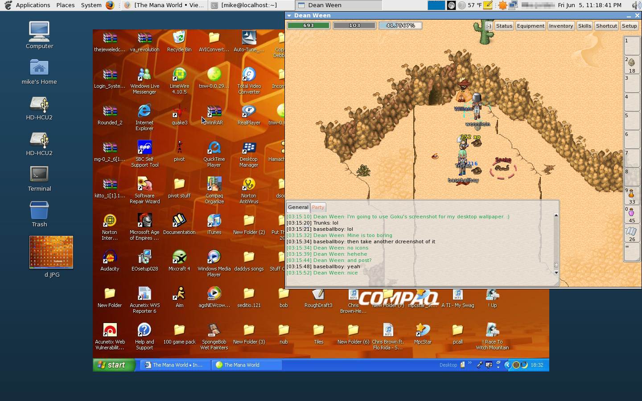Switch to The Mana World browser window

click(x=164, y=5)
